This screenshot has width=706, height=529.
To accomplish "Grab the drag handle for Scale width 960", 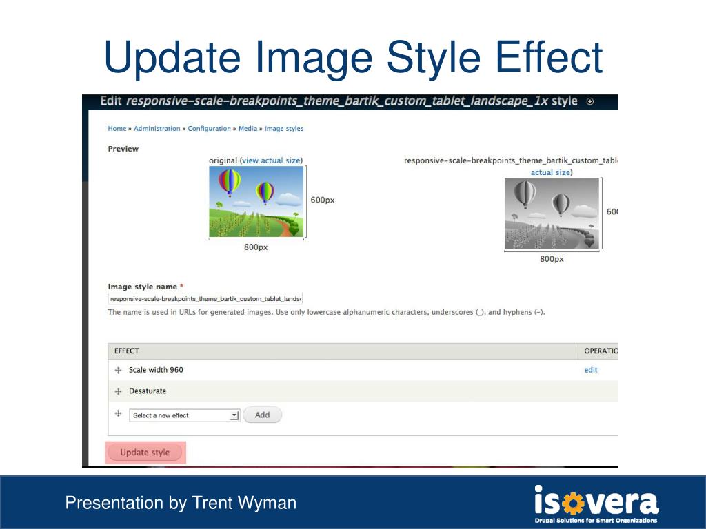I will click(x=118, y=370).
